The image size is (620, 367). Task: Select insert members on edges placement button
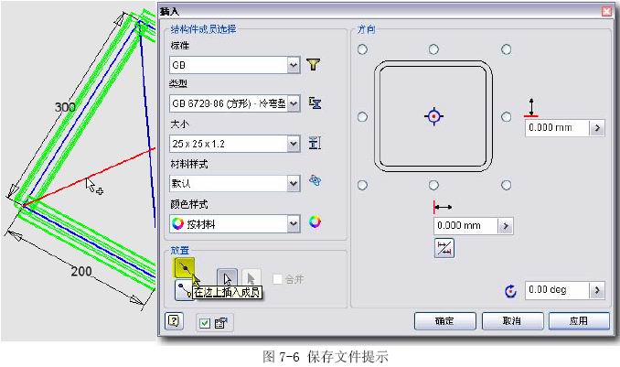tap(184, 269)
